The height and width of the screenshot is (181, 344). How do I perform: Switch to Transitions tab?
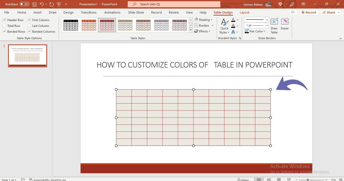(89, 12)
